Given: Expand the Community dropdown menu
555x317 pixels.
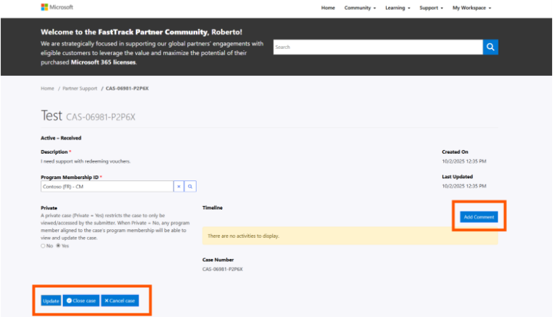Looking at the screenshot, I should (360, 8).
